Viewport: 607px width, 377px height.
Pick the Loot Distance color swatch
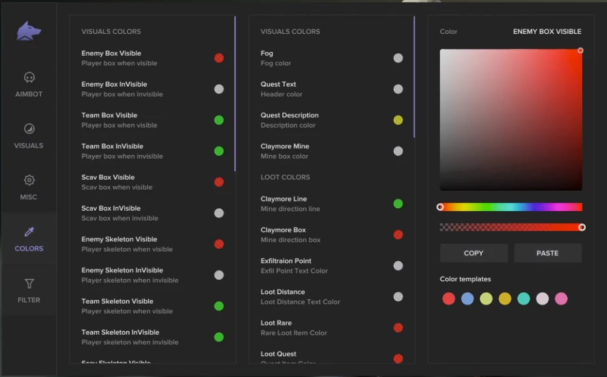[x=398, y=297]
